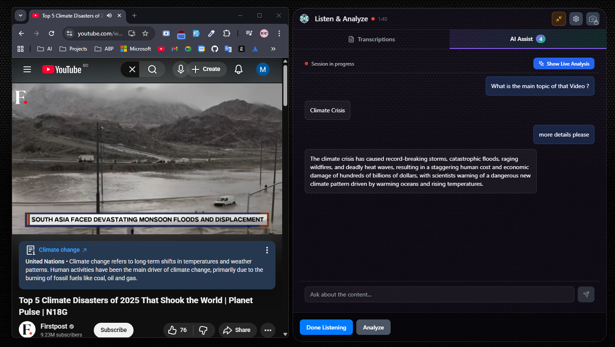Viewport: 615px width, 347px height.
Task: Click the YouTube hamburger menu icon
Action: 27,69
